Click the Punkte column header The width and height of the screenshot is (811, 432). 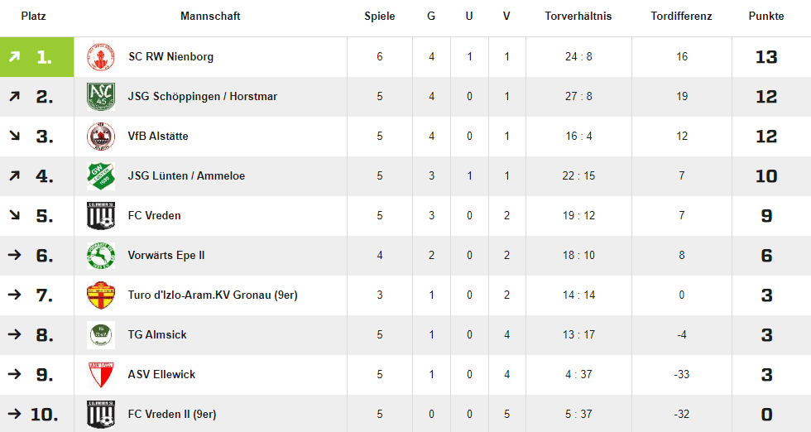[766, 16]
